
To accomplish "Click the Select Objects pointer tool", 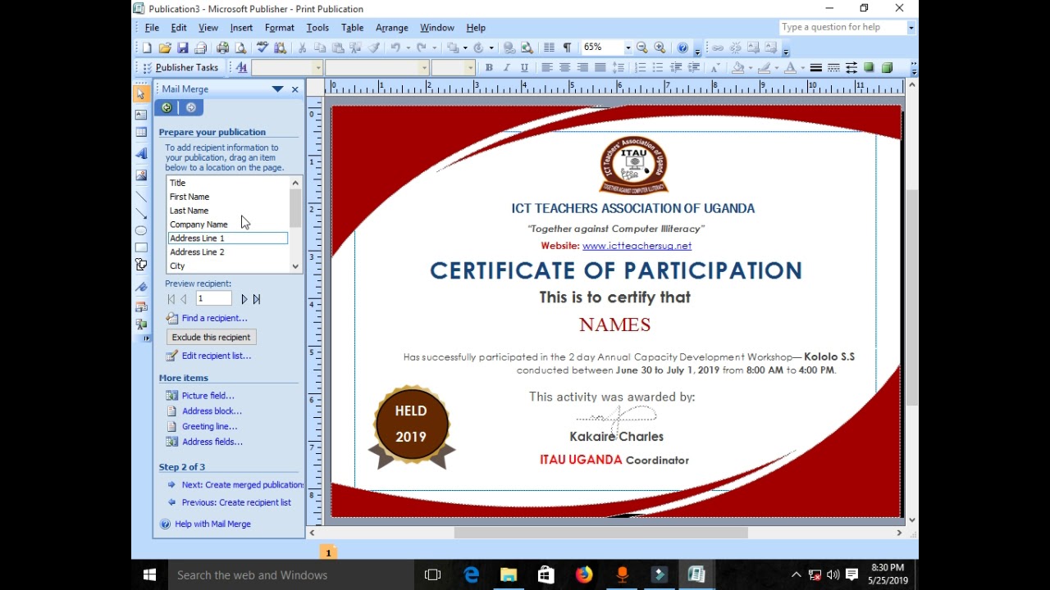I will click(x=141, y=93).
